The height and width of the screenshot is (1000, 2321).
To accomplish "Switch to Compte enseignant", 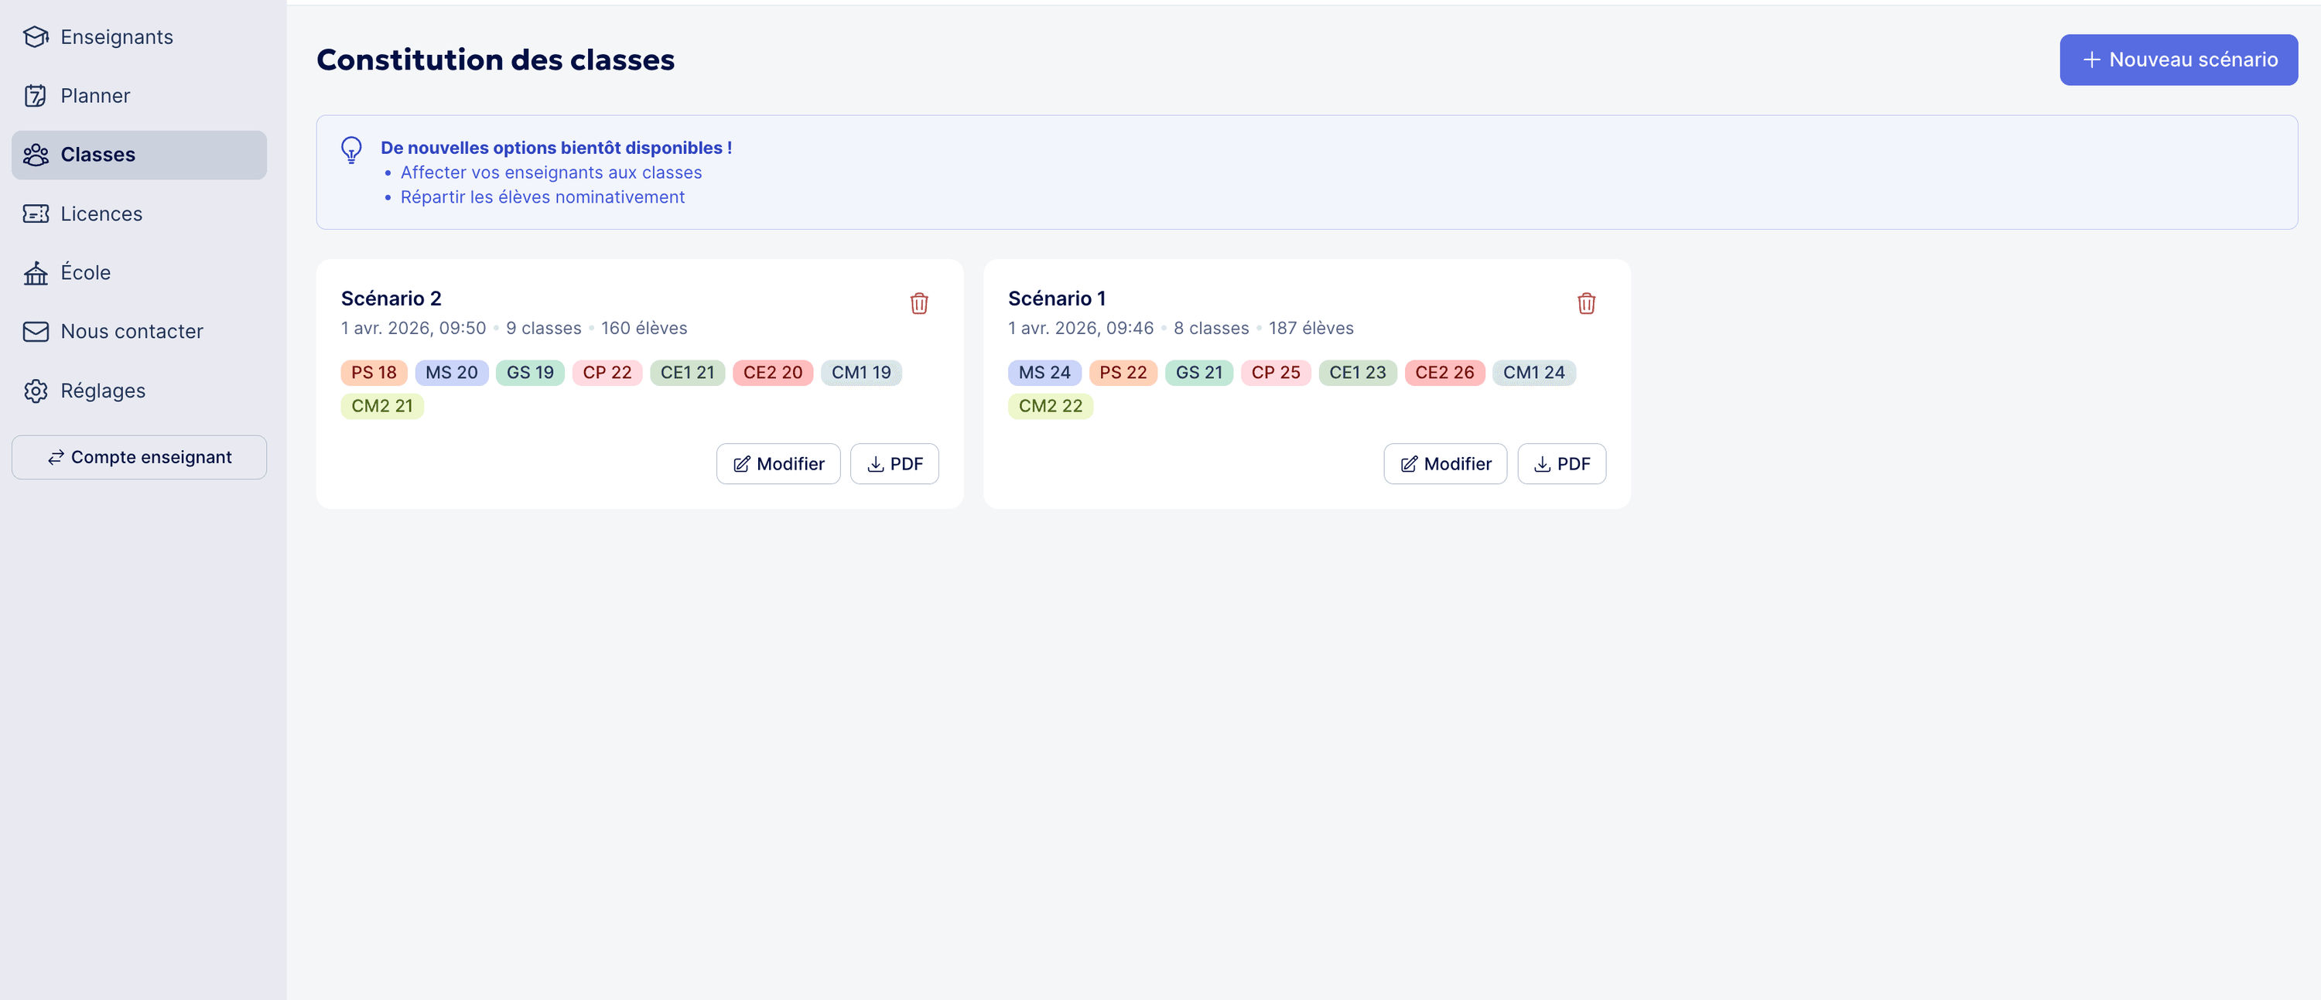I will 138,458.
